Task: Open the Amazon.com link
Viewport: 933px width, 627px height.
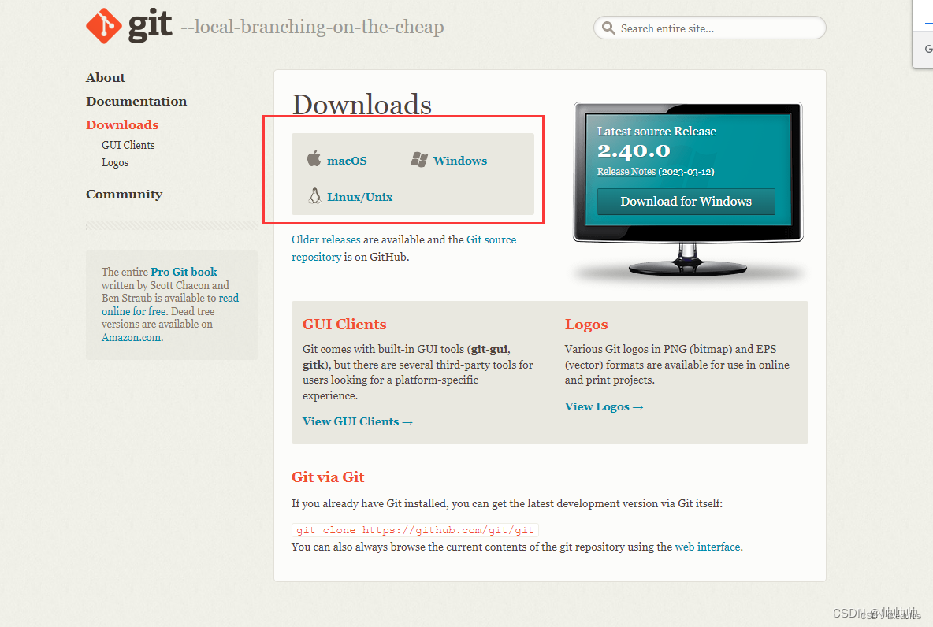Action: point(131,337)
